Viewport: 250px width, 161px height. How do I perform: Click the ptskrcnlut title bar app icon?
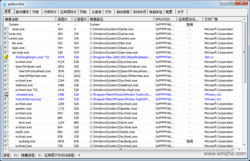point(5,3)
